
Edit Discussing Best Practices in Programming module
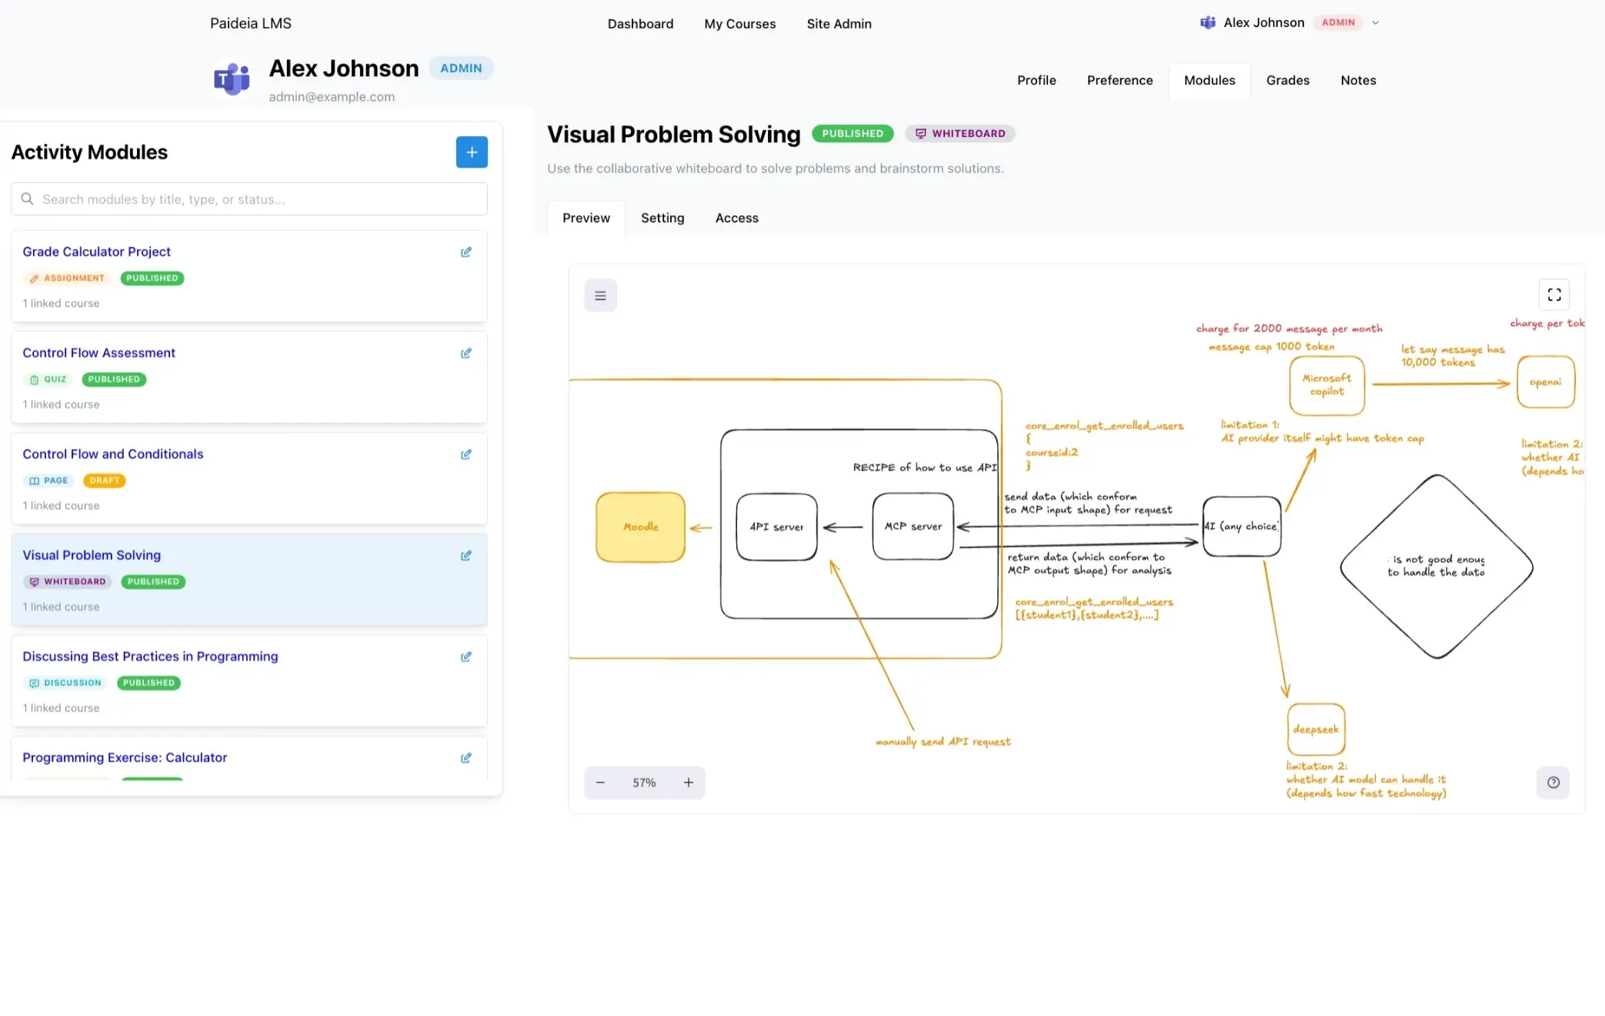465,657
